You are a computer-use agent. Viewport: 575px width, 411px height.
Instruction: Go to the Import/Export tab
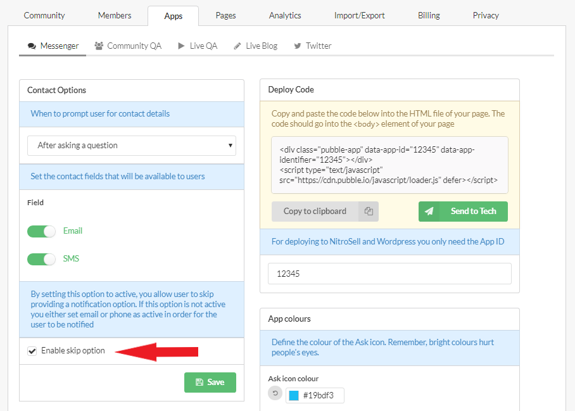click(x=359, y=15)
